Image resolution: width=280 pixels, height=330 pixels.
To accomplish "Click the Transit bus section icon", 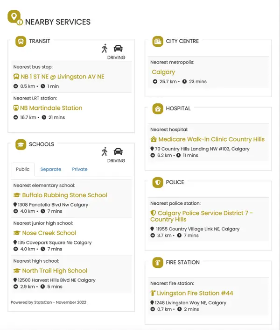I will point(21,42).
